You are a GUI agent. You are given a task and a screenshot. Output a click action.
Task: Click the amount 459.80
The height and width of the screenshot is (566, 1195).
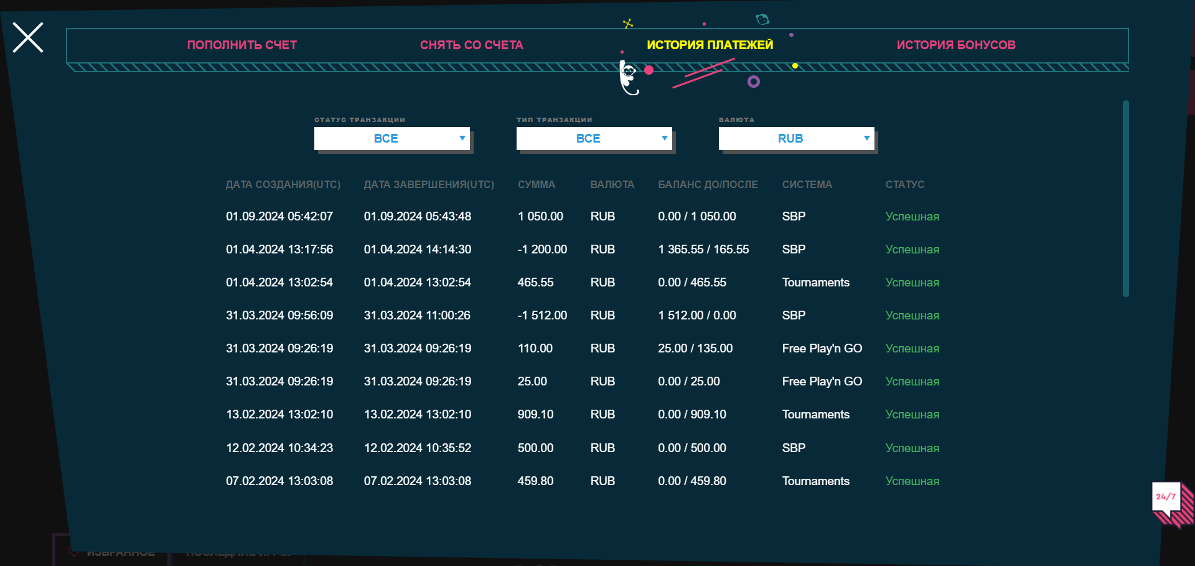click(x=535, y=481)
